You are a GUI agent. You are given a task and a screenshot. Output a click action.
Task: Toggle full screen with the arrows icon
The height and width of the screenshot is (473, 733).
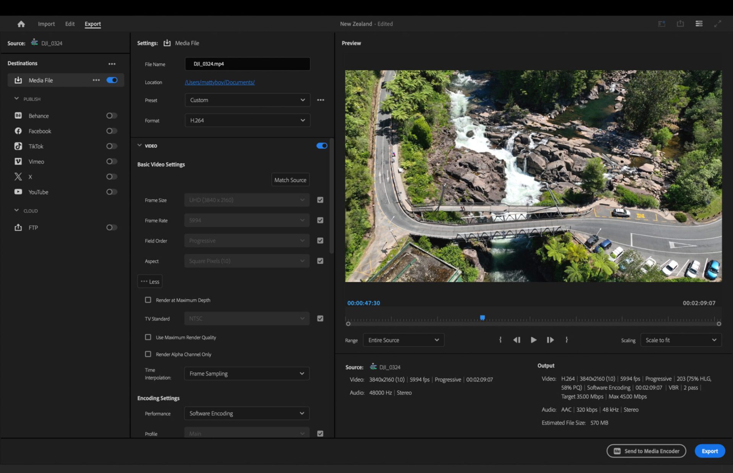tap(718, 24)
